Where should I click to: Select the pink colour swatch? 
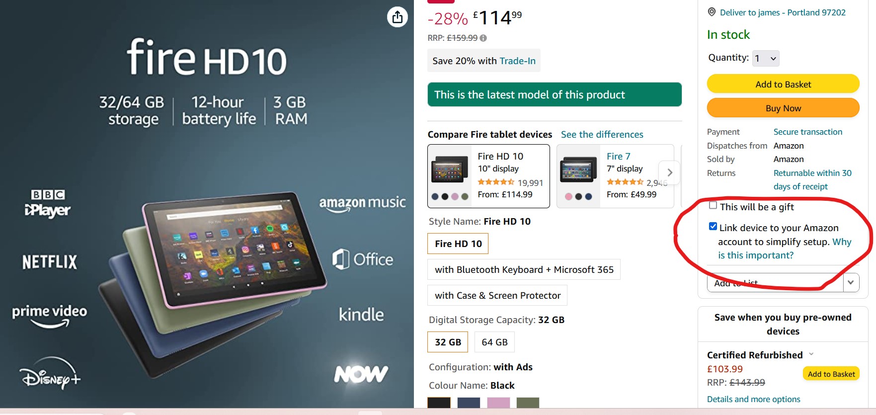(498, 403)
